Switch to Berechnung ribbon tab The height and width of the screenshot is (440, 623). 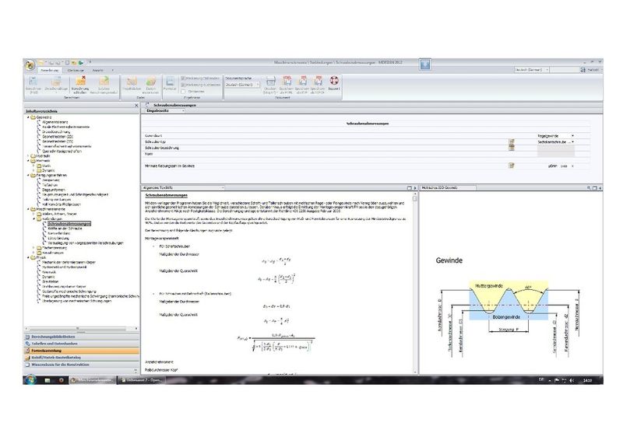[x=50, y=70]
